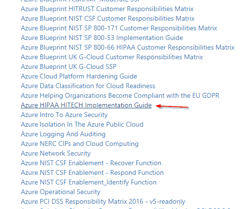
Task: Open Azure Cloud Platform Hardening Guide
Action: click(79, 77)
